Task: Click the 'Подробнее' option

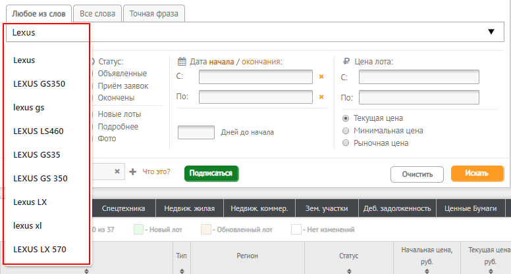Action: point(118,126)
